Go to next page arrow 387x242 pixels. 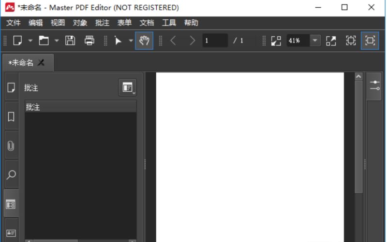coord(192,41)
